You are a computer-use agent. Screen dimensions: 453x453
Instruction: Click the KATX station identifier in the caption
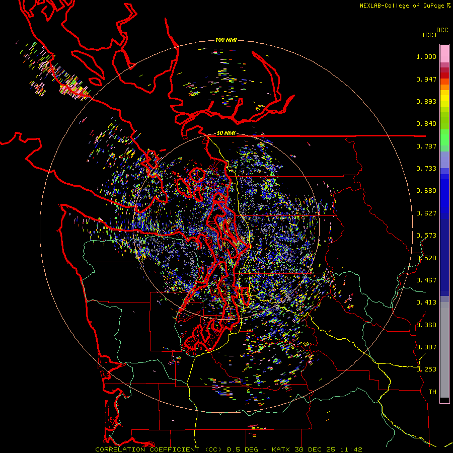(281, 449)
